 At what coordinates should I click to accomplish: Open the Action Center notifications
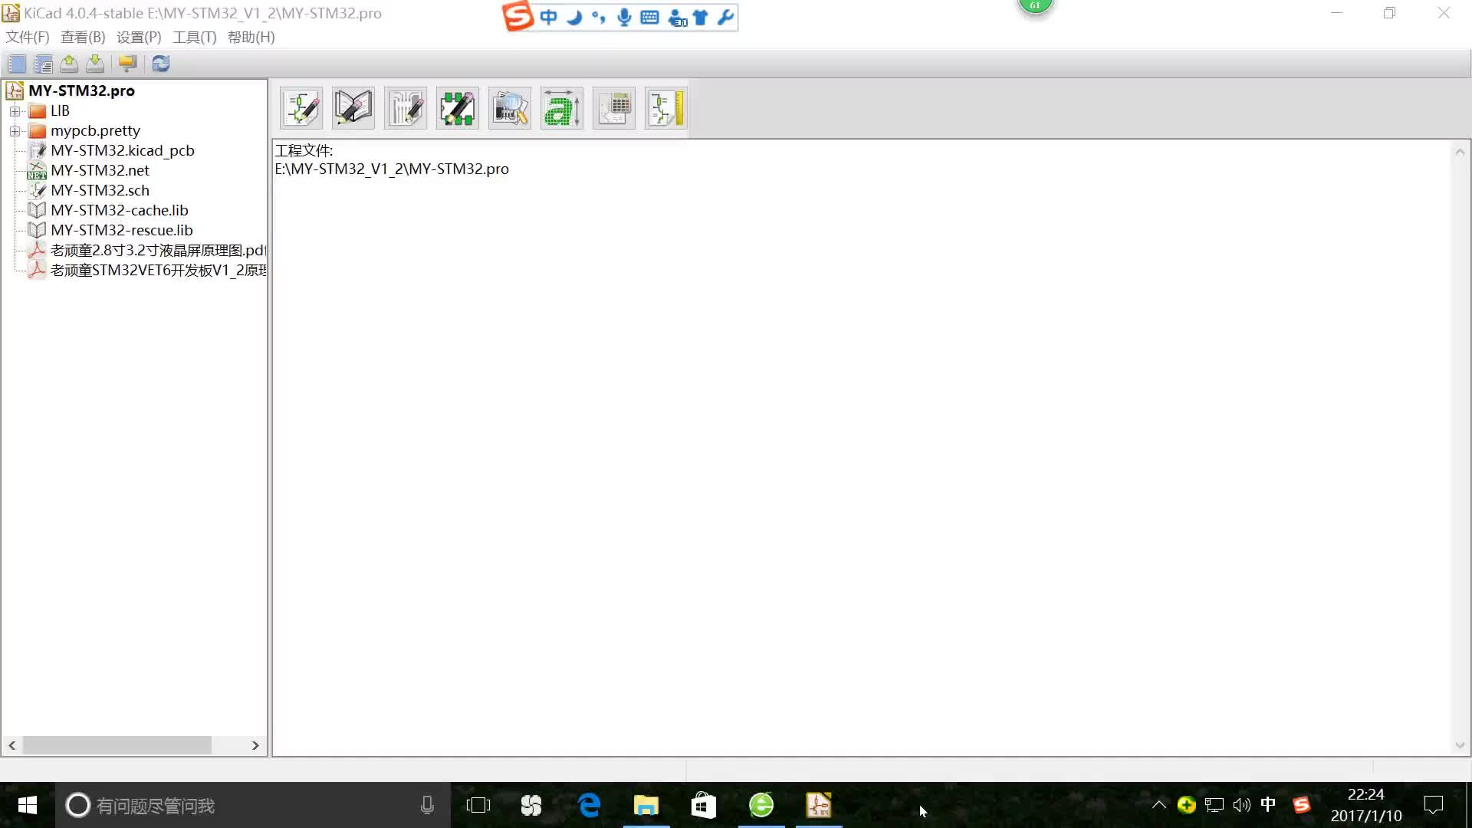1434,805
